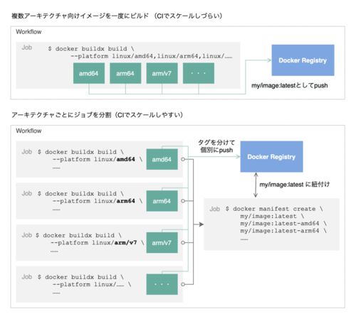The image size is (356, 319).
Task: Click the arm/v7 box in the top workflow
Action: point(162,73)
